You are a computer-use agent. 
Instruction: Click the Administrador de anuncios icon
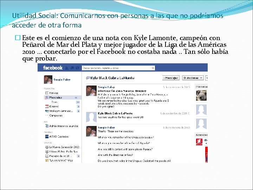pyautogui.click(x=47, y=126)
